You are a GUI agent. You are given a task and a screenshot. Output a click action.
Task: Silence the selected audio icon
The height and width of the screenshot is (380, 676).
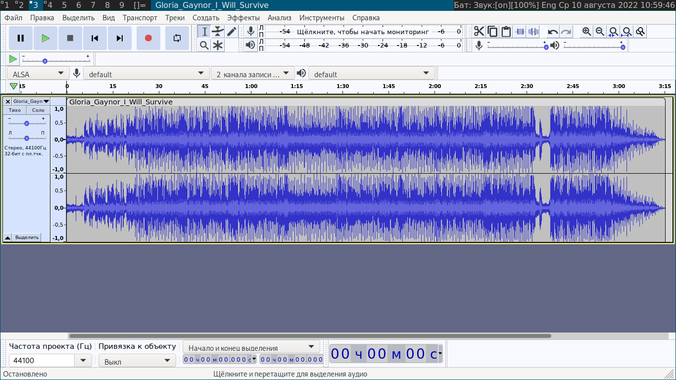pyautogui.click(x=532, y=32)
